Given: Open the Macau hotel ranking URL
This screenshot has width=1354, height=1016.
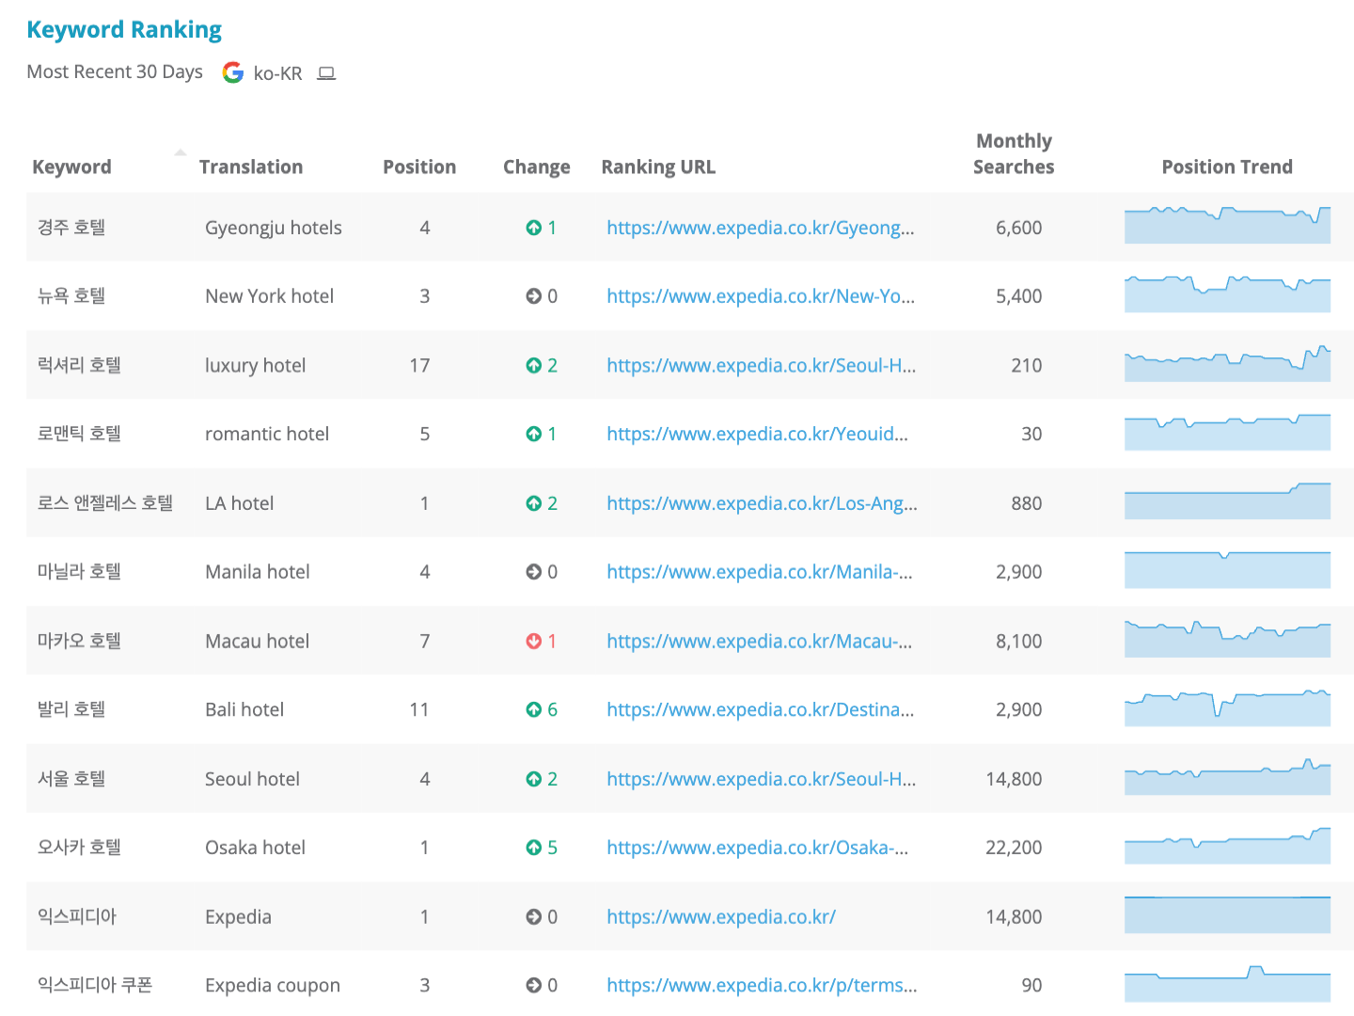Looking at the screenshot, I should click(760, 641).
